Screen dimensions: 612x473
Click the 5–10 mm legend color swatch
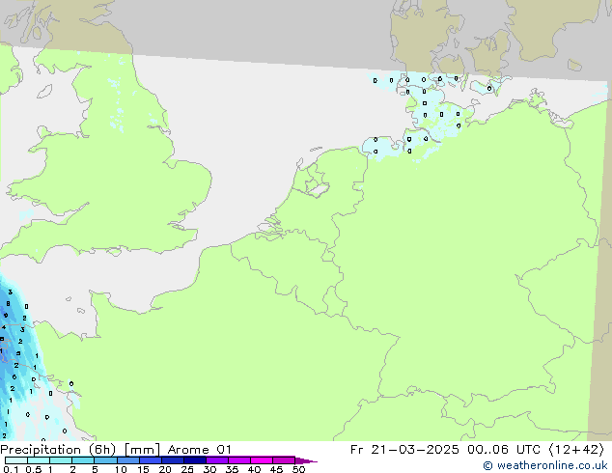105,460
